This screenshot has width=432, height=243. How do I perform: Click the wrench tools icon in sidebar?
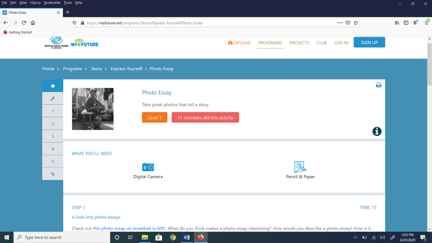[x=53, y=98]
